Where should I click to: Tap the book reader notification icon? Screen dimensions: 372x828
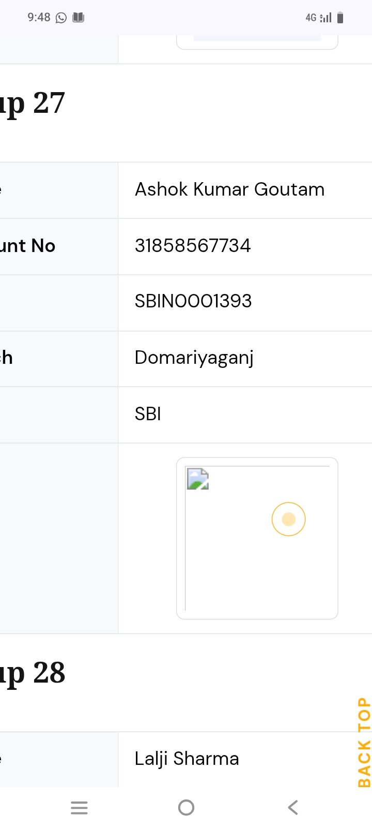[78, 18]
